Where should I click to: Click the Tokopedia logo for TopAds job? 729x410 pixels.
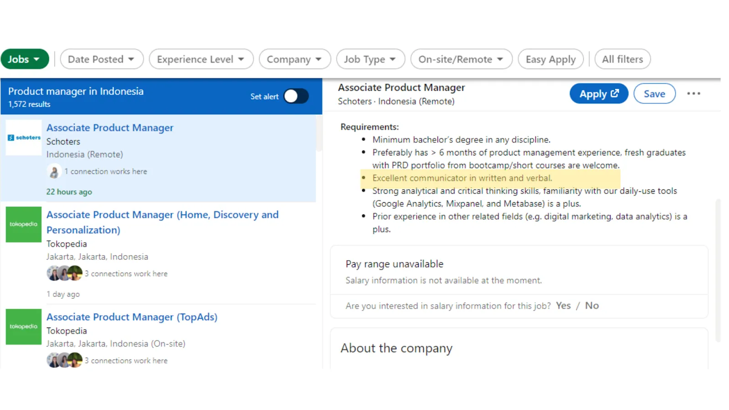[x=24, y=327]
